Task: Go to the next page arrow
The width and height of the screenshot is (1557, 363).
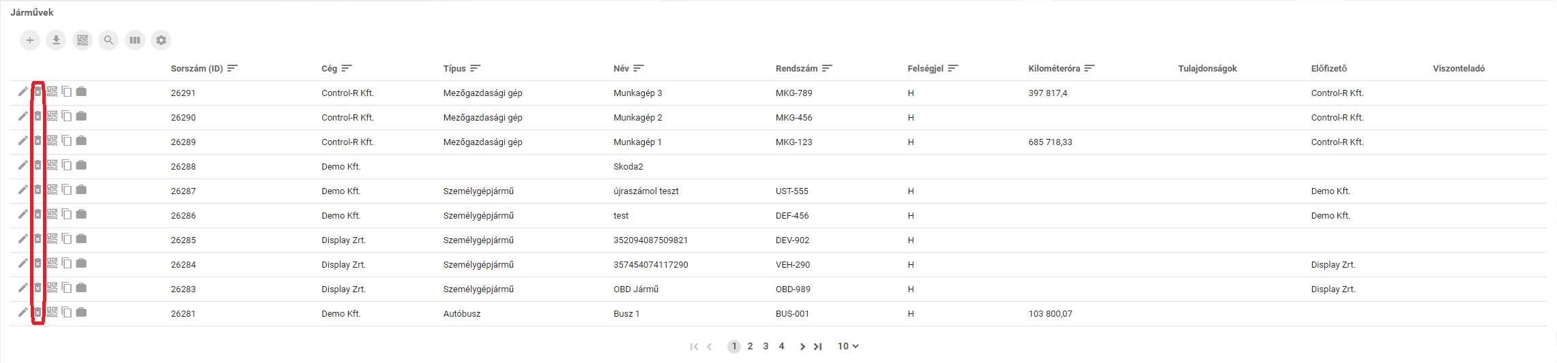Action: click(x=802, y=347)
